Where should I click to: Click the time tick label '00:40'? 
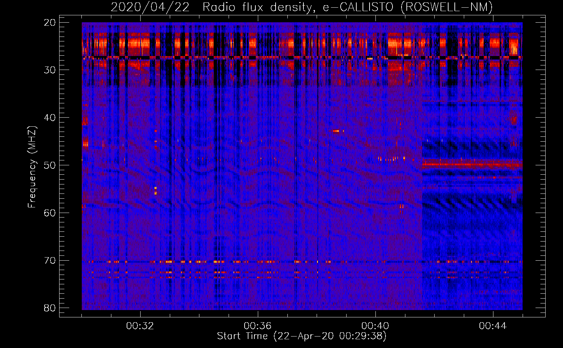[375, 326]
